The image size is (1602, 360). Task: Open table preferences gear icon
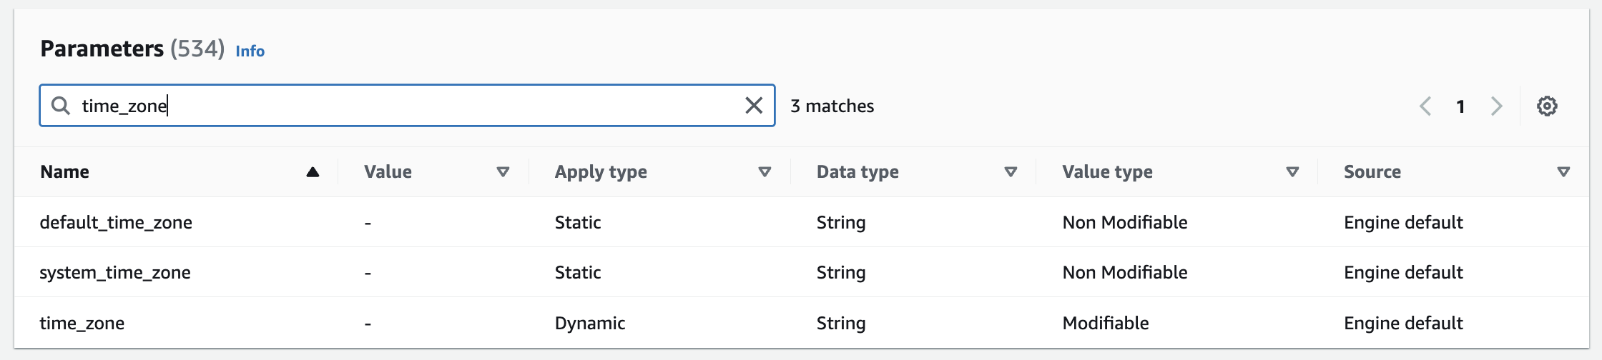click(x=1547, y=106)
